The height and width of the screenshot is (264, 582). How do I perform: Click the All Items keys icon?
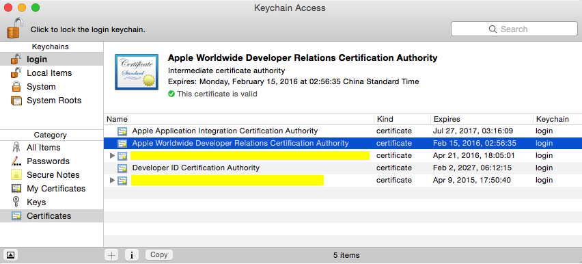[16, 148]
